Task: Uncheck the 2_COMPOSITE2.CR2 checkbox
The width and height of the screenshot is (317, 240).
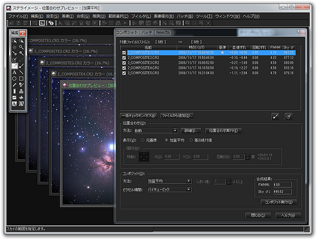Action: [124, 58]
